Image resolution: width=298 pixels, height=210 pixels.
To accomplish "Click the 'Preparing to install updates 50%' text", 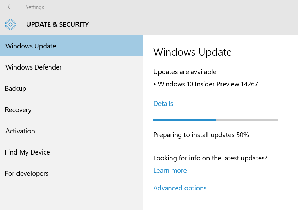I will click(201, 135).
